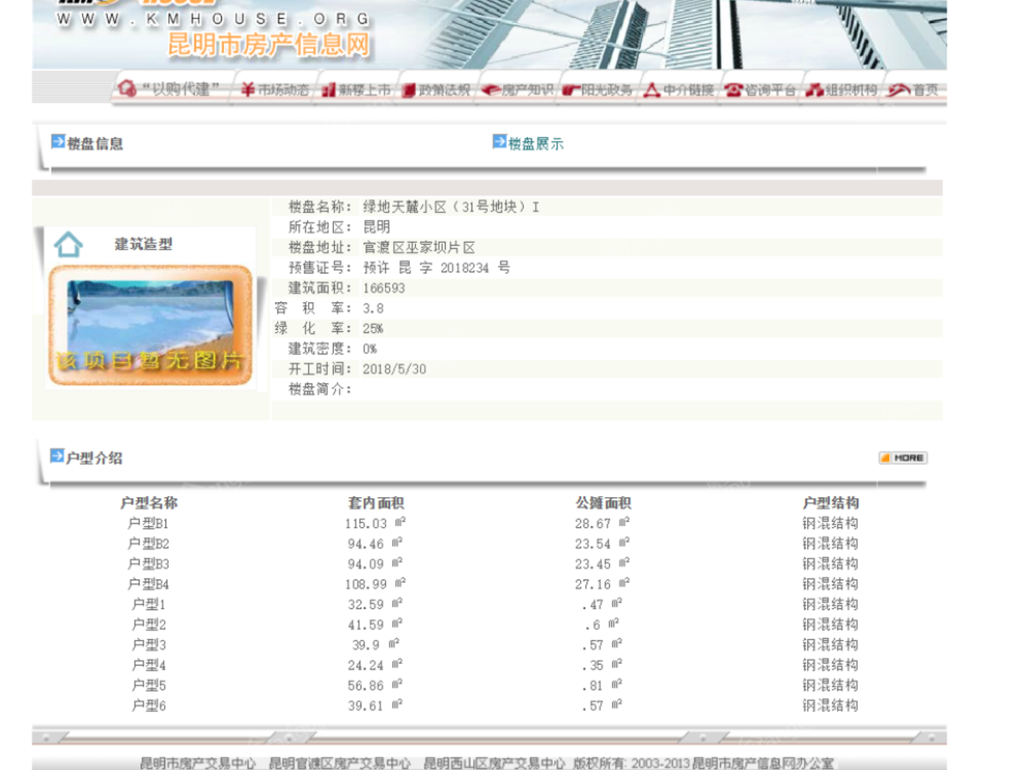Click the 户型4 row name

[148, 666]
